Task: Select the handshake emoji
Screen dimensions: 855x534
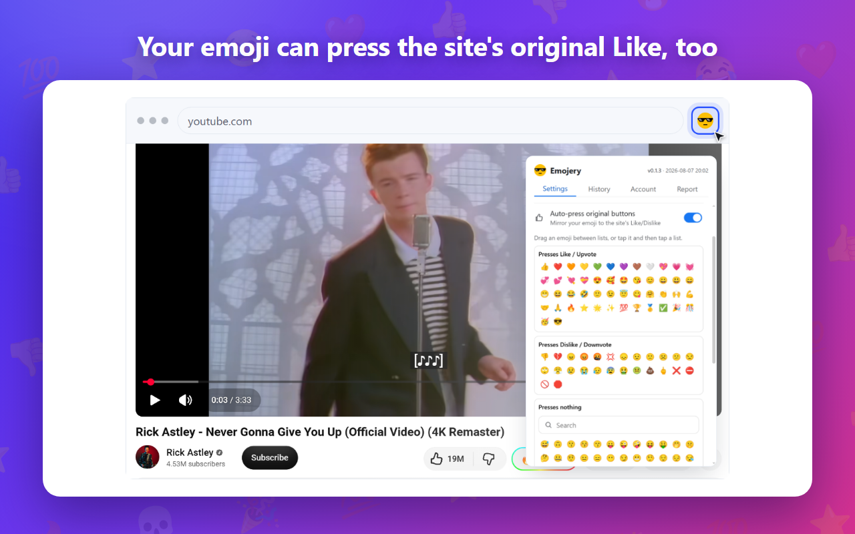Action: (544, 308)
